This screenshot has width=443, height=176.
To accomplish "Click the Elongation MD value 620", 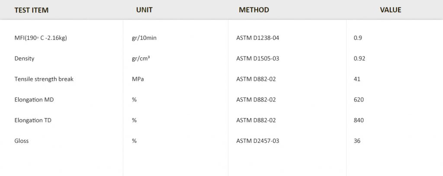I will click(x=359, y=100).
